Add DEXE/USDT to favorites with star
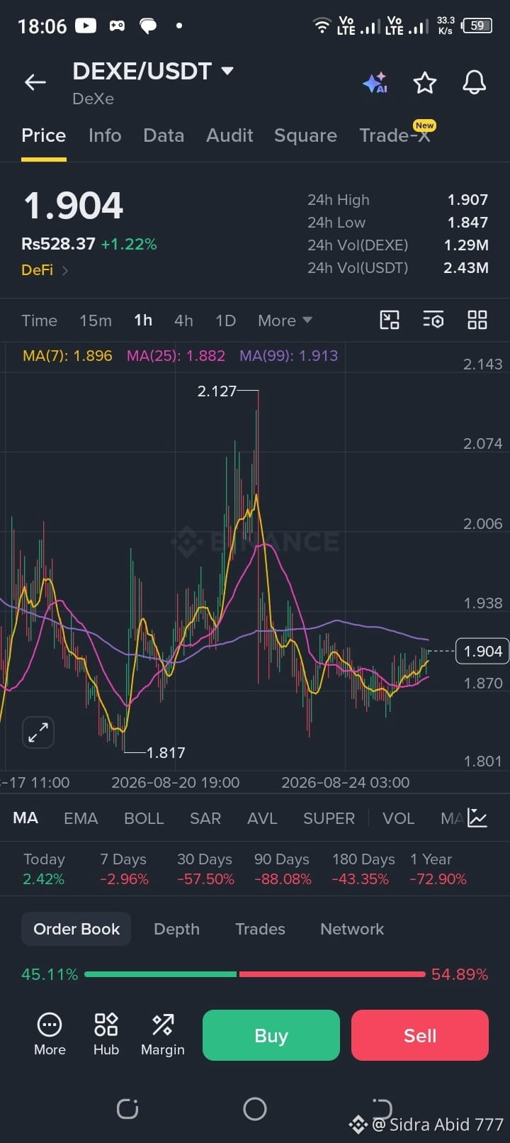This screenshot has width=510, height=1143. [425, 83]
